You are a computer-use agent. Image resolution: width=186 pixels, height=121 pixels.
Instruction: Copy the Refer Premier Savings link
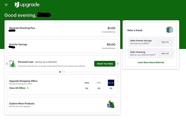point(165,42)
